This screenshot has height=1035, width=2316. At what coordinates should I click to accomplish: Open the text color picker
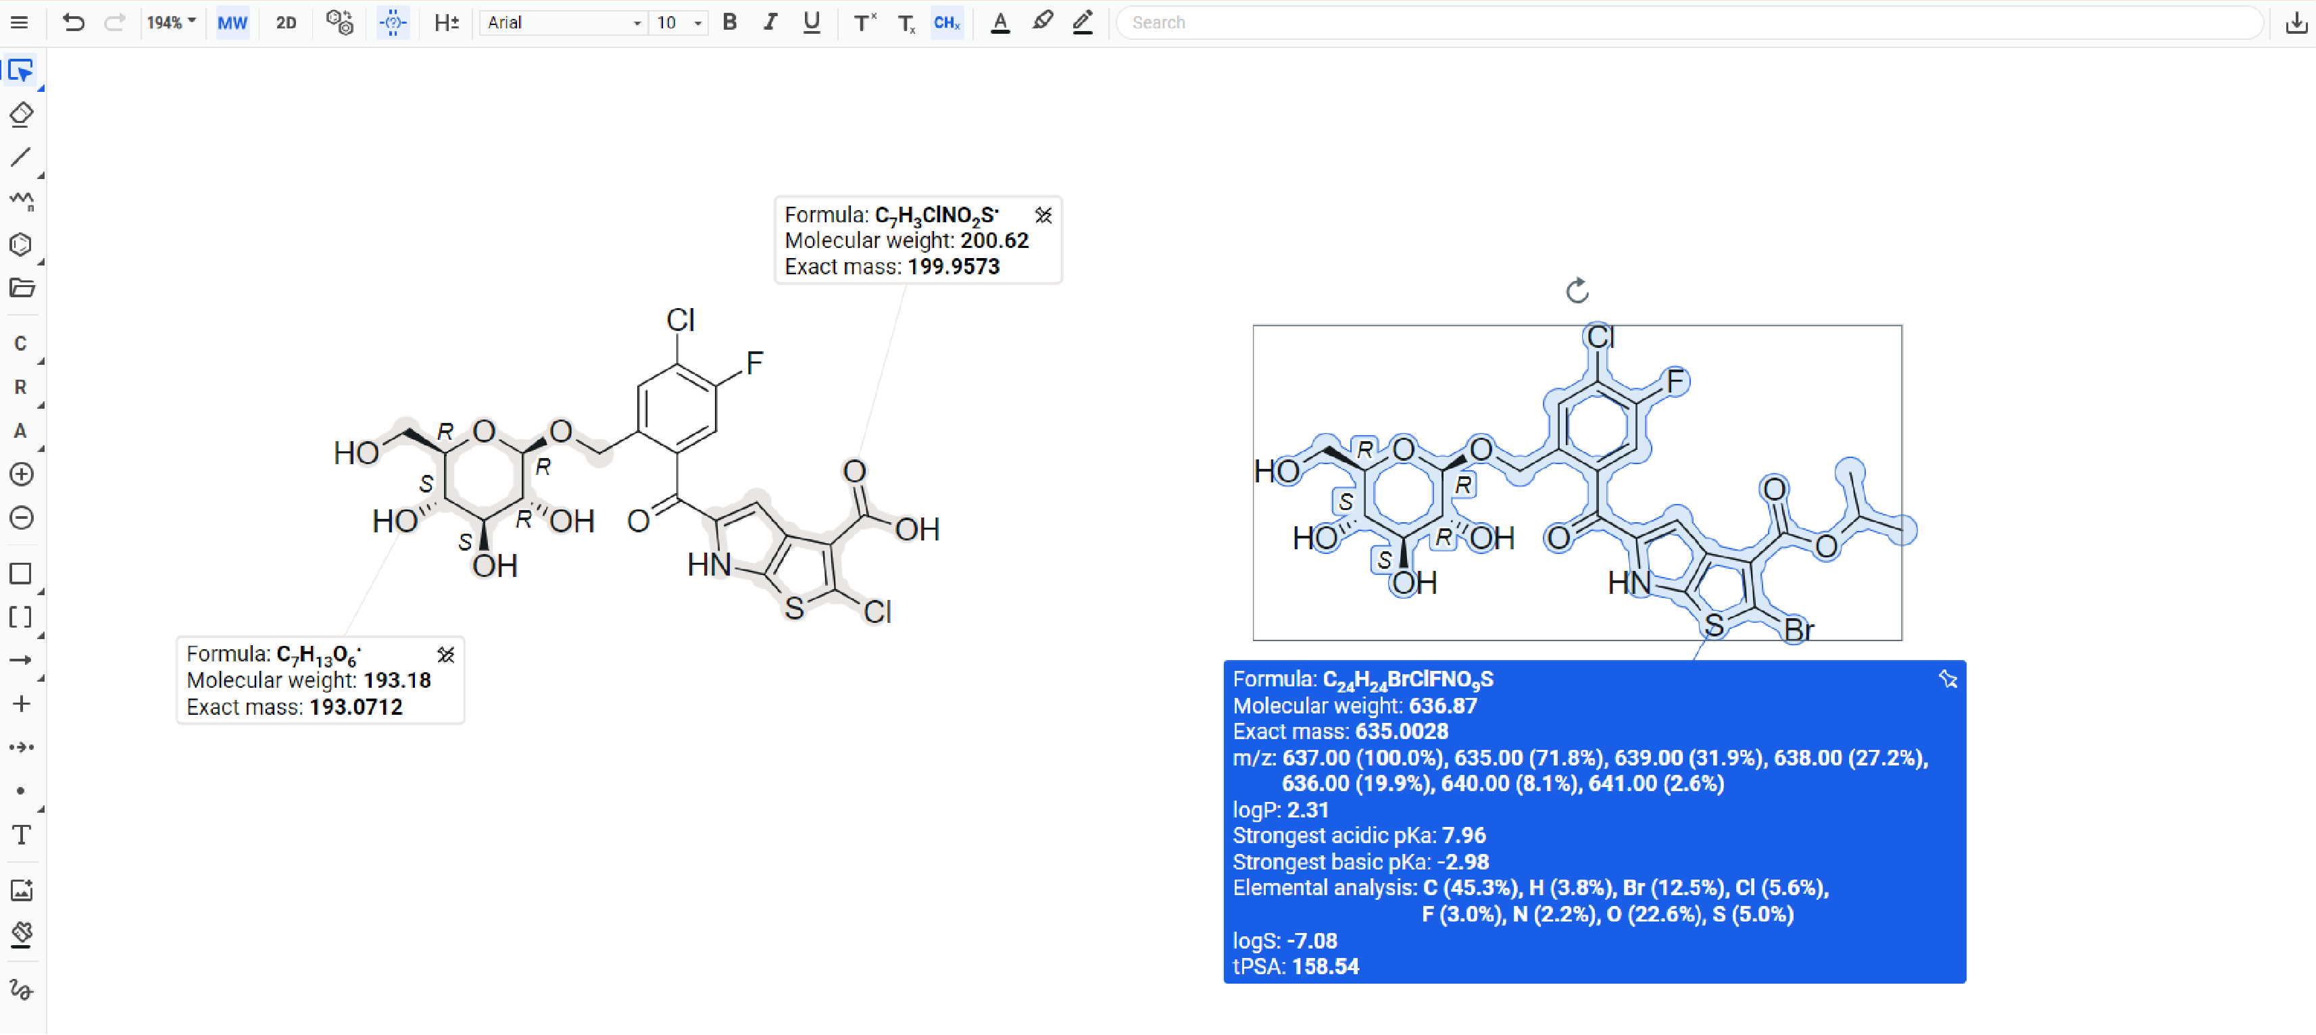(x=999, y=22)
